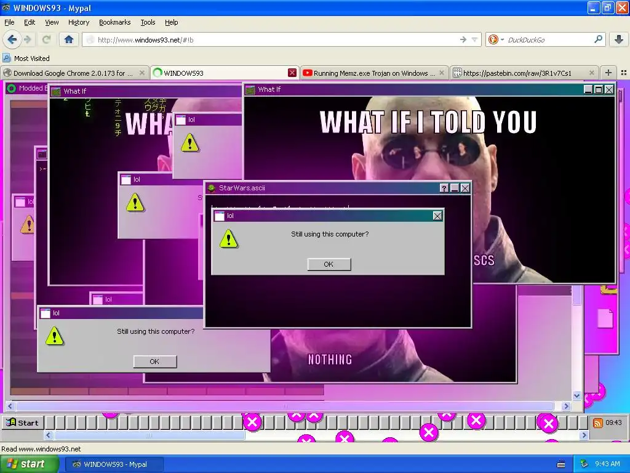Restore down the Mypal browser window

coord(608,7)
